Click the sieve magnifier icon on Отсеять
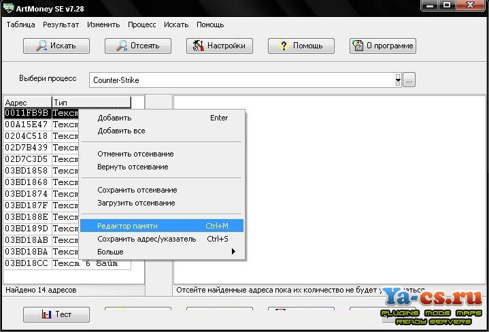 click(122, 46)
